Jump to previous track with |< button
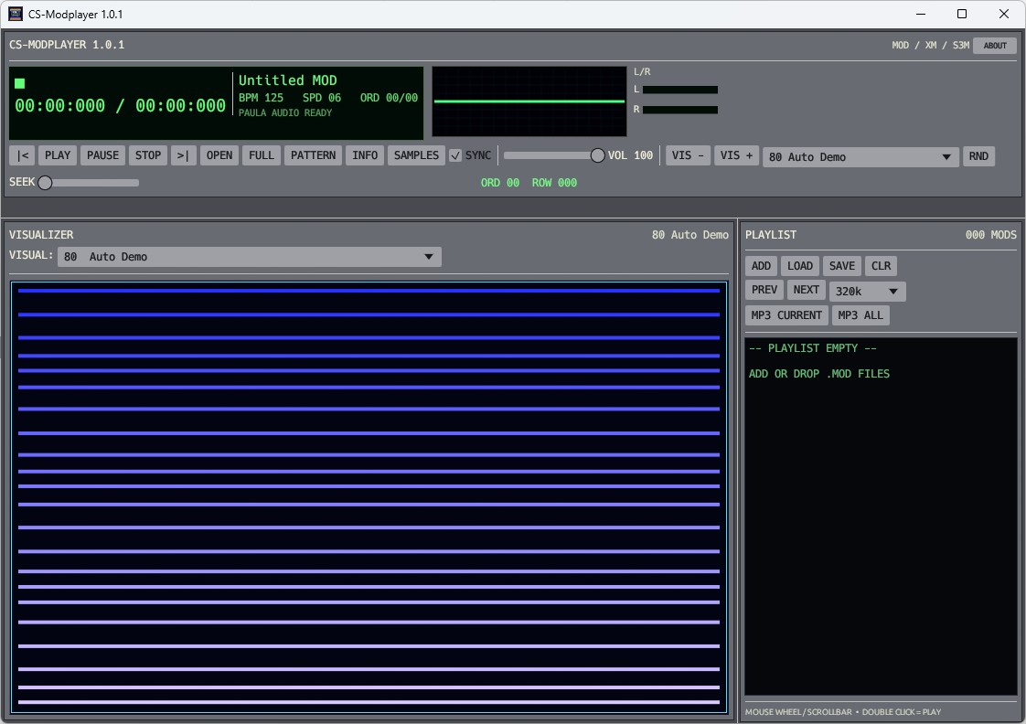Viewport: 1026px width, 724px height. (x=22, y=155)
